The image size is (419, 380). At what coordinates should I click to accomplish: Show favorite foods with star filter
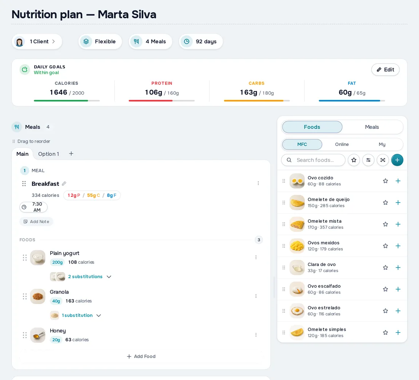(x=354, y=160)
